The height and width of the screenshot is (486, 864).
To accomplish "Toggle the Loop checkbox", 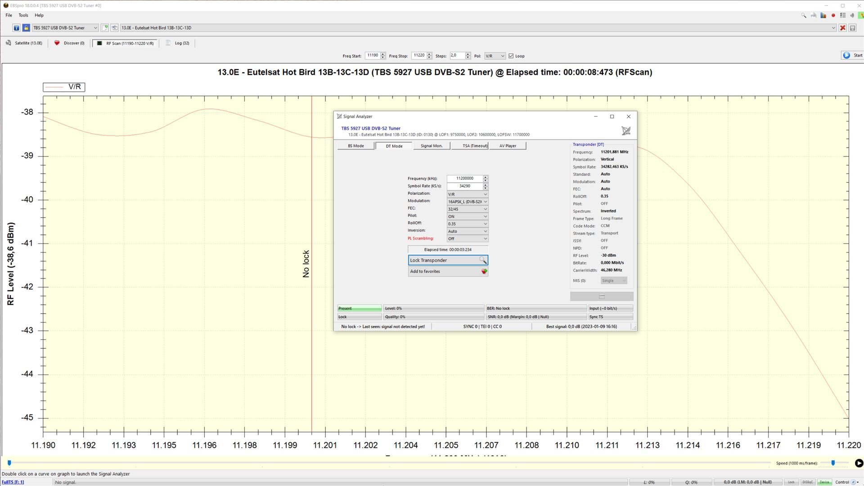I will coord(511,56).
